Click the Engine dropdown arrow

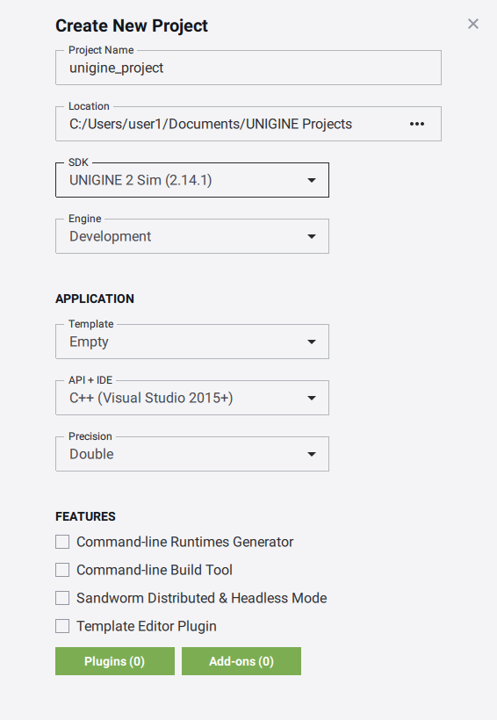[x=312, y=236]
